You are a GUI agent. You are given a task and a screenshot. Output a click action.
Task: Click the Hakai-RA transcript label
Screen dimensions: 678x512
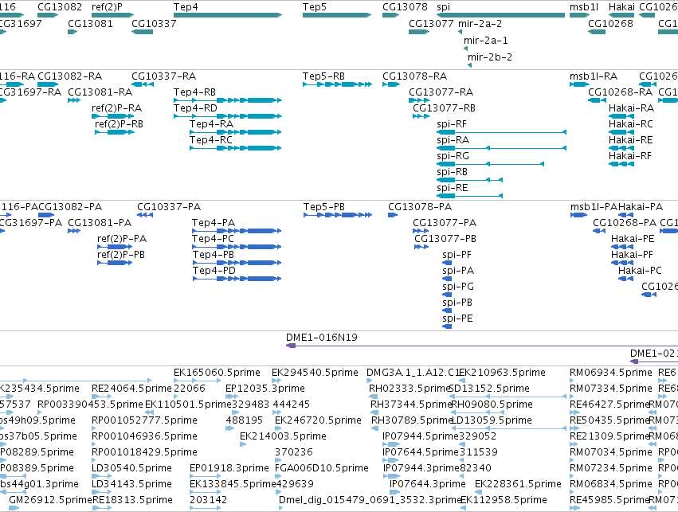click(x=631, y=108)
